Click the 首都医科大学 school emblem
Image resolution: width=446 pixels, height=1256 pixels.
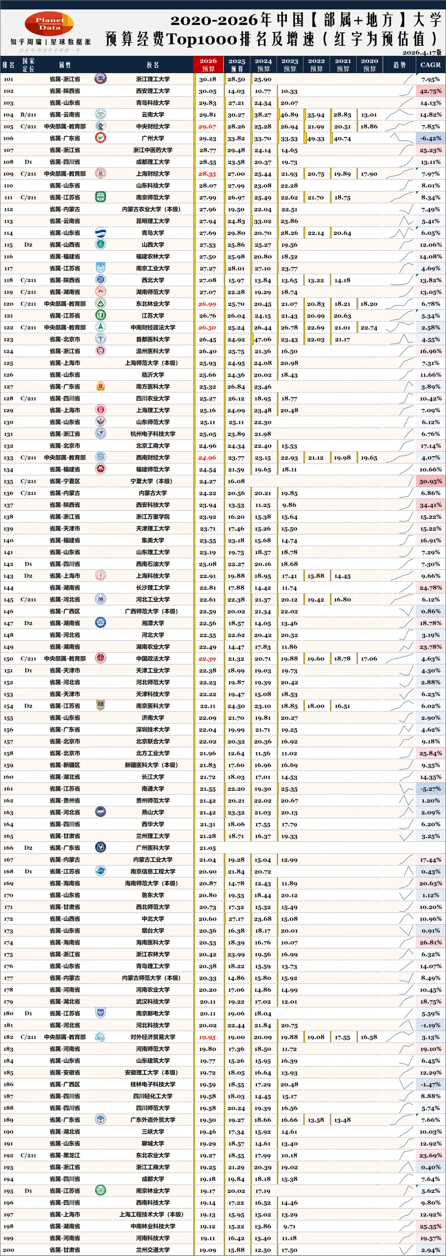(100, 339)
